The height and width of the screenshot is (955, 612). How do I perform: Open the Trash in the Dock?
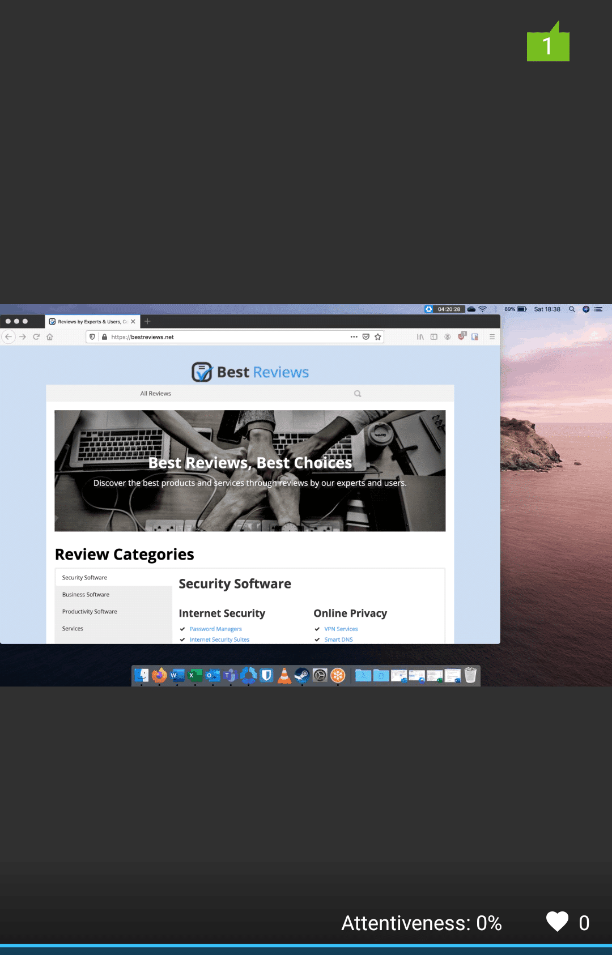pyautogui.click(x=470, y=675)
